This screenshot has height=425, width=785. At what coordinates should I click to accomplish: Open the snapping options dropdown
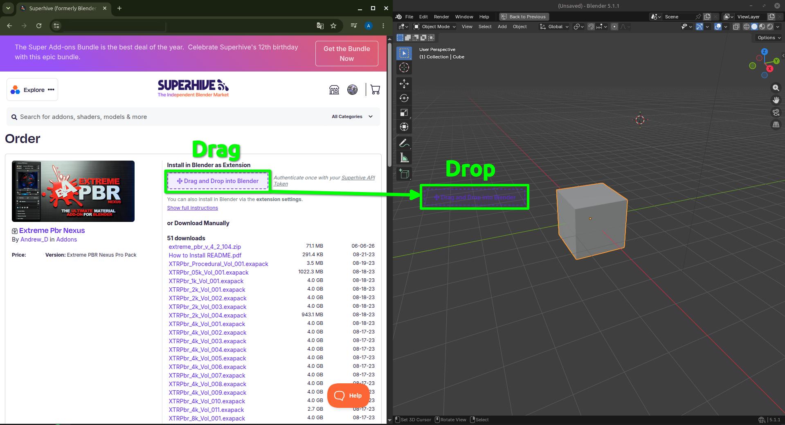(602, 27)
